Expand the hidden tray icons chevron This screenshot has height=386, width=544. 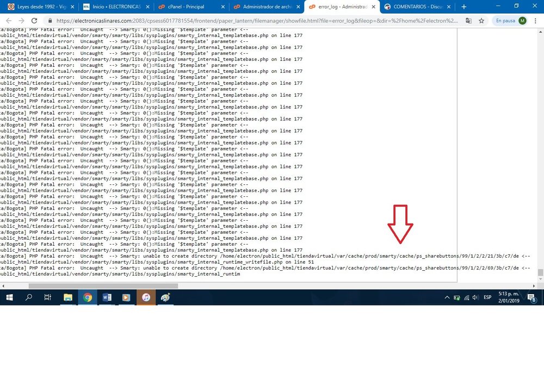pos(447,297)
